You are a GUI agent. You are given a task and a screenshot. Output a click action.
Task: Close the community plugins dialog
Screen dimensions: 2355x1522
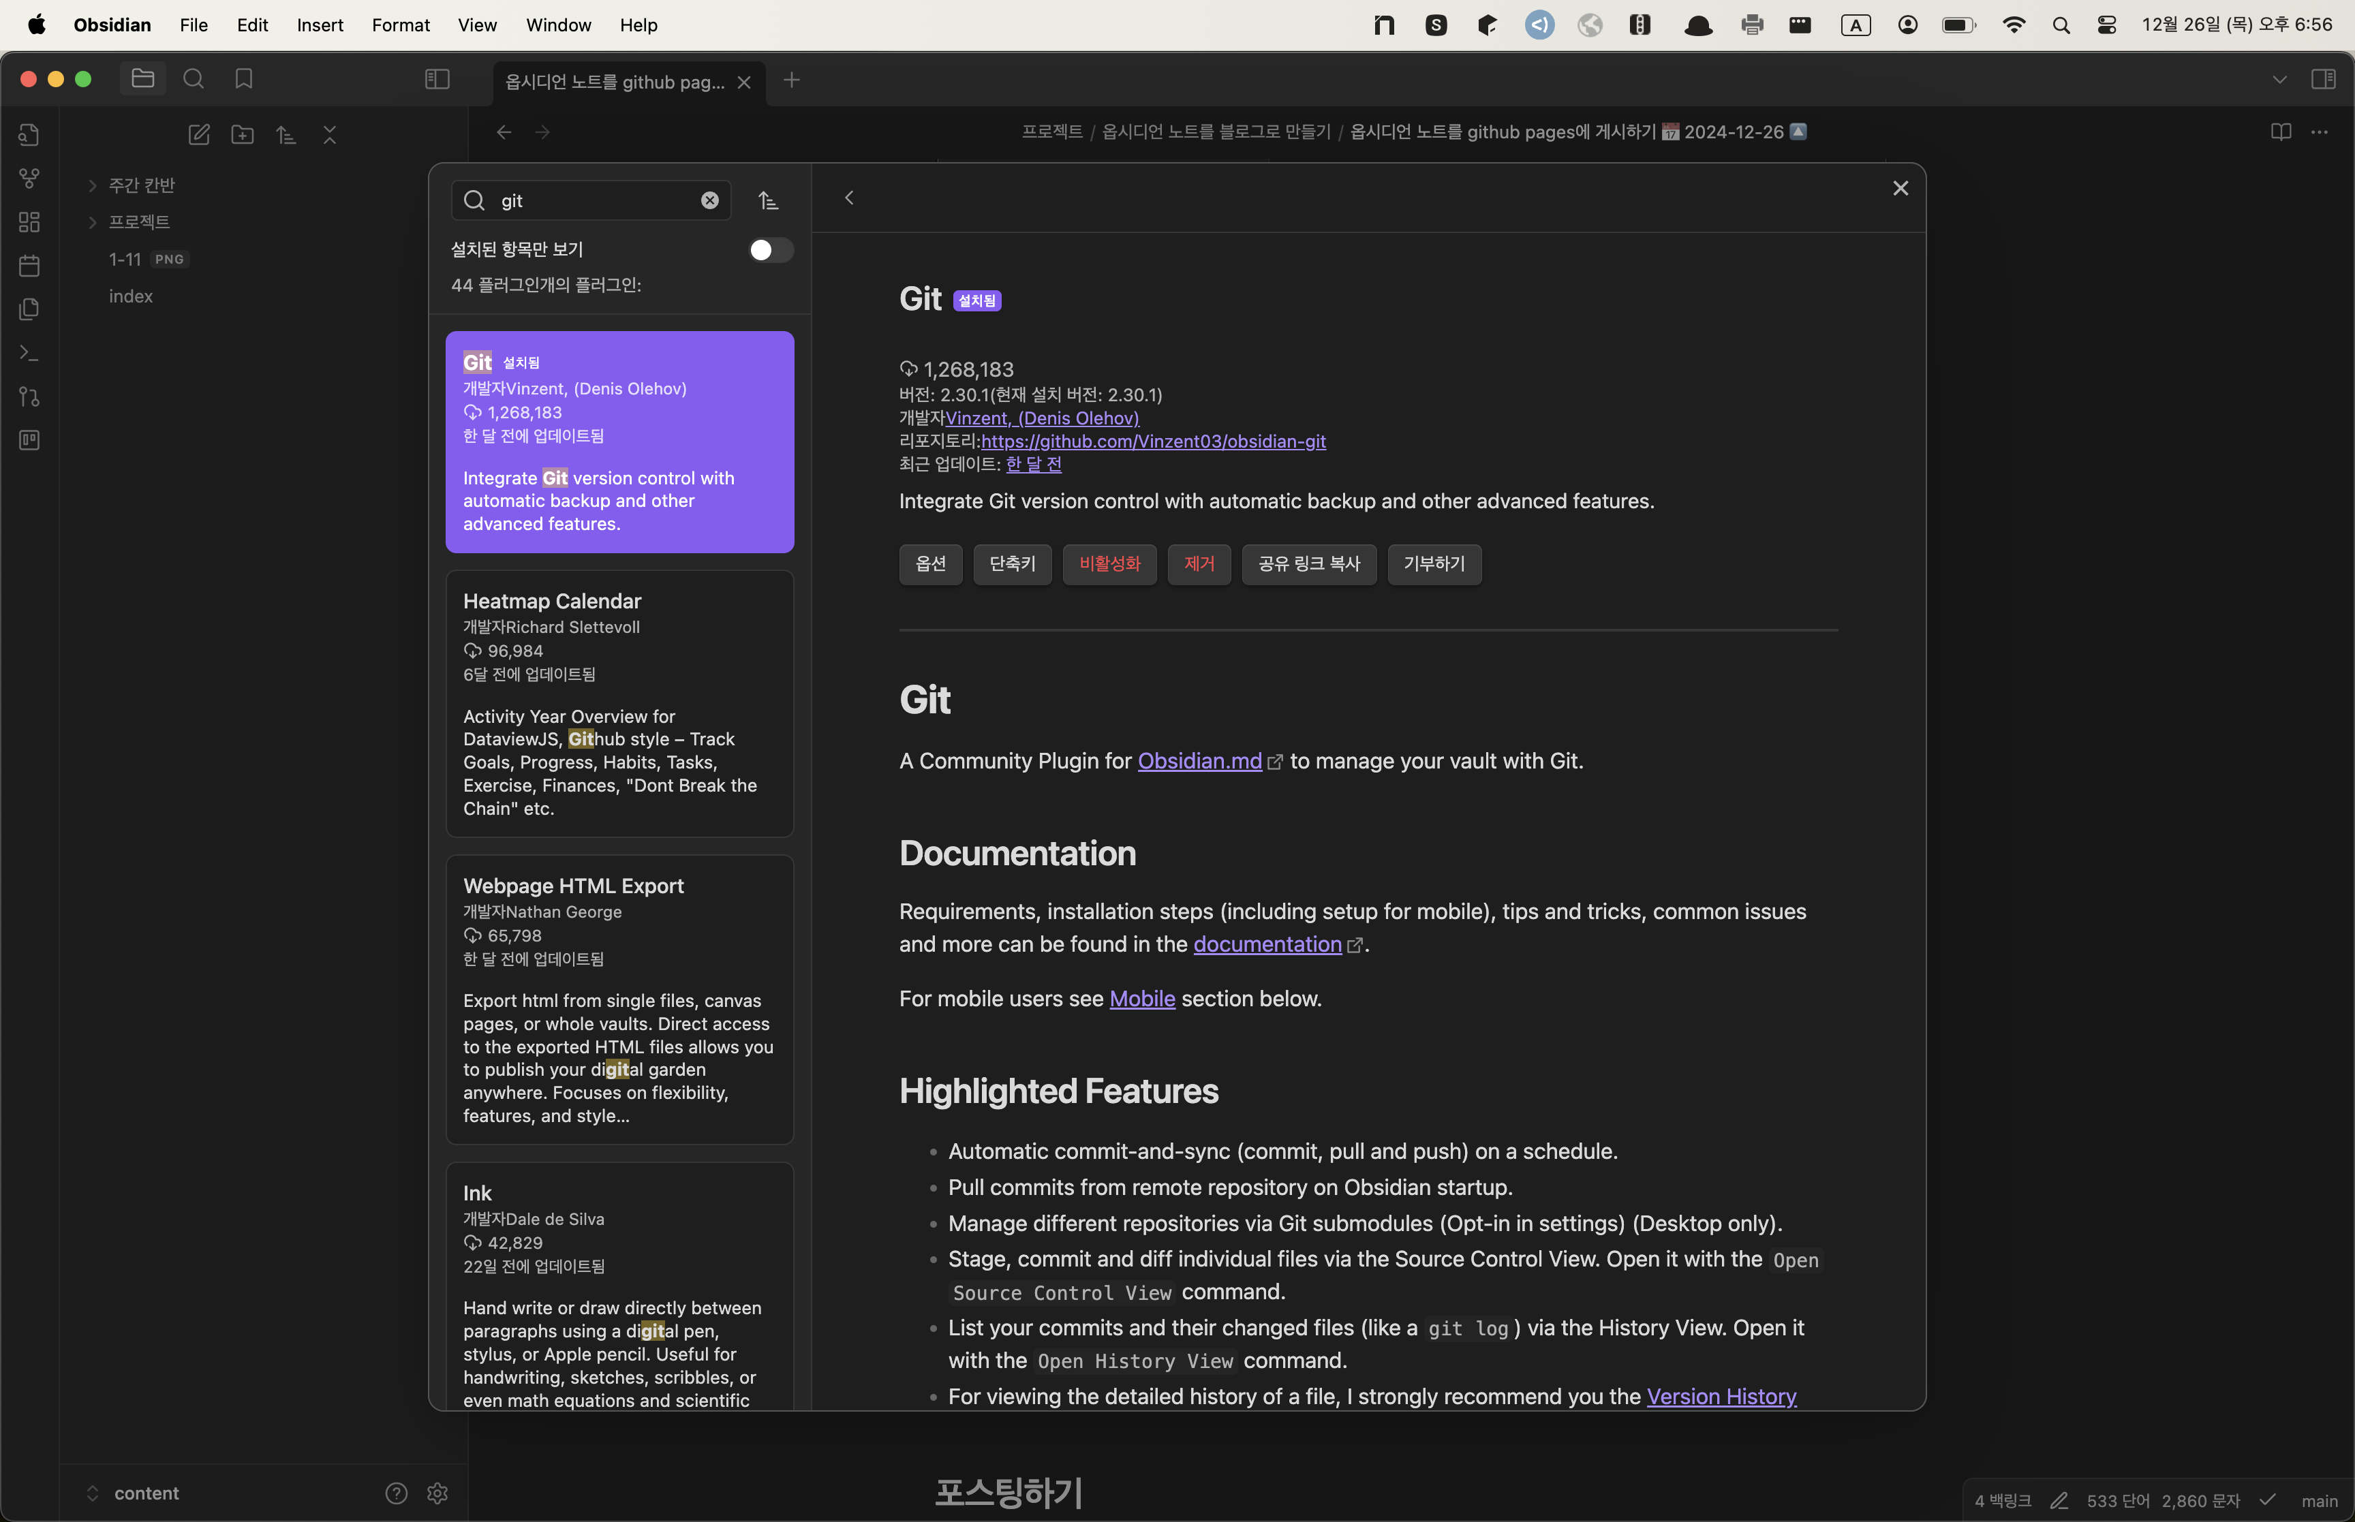tap(1899, 188)
